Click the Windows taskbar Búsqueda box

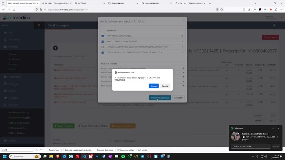click(24, 156)
